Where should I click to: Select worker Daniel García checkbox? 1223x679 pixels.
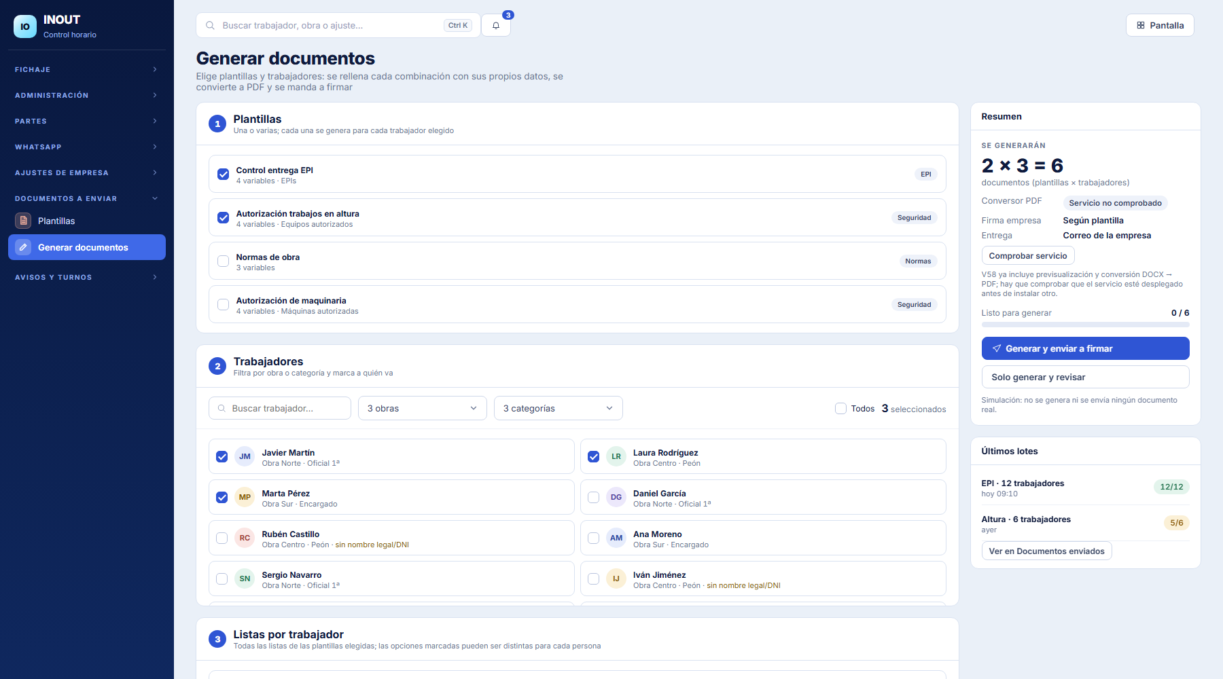coord(593,497)
